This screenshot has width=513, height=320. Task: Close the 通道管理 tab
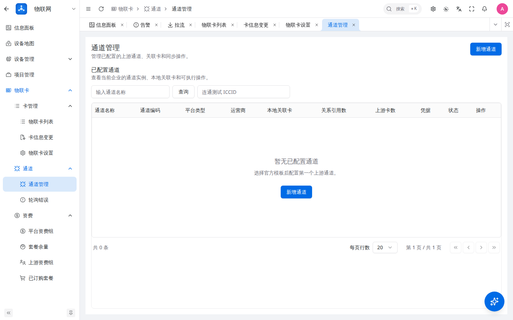[354, 25]
